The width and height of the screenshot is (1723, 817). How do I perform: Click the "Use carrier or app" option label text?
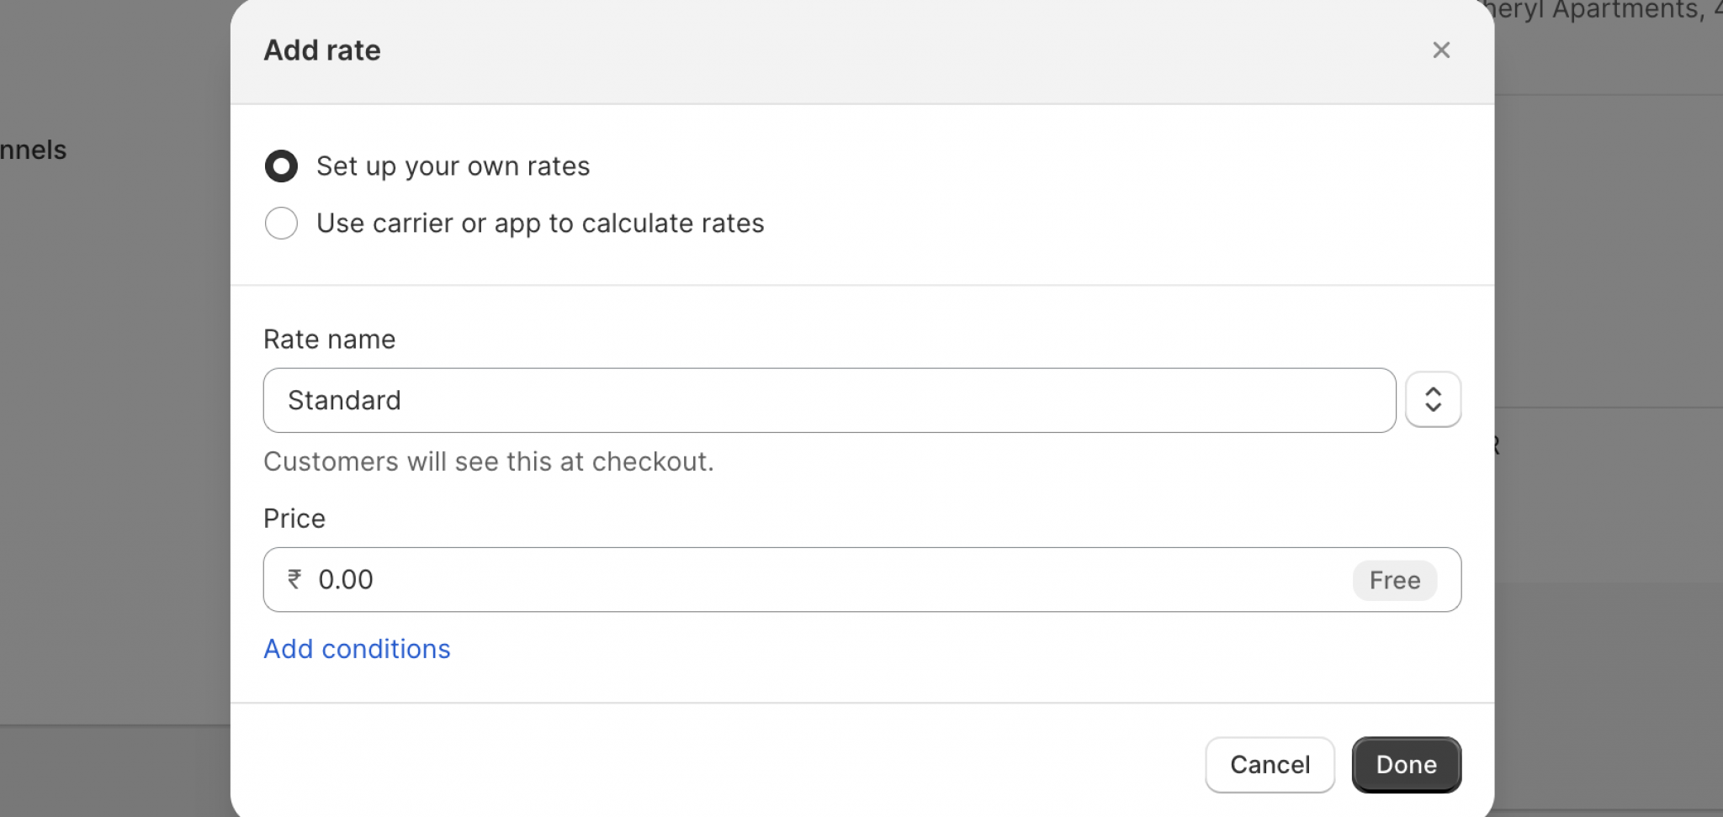point(540,224)
